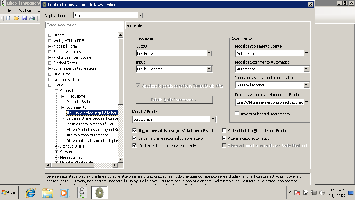Screen dimensions: 355x200
Task: Click the tree horizontal scroll left arrow
Action: [x=48, y=165]
